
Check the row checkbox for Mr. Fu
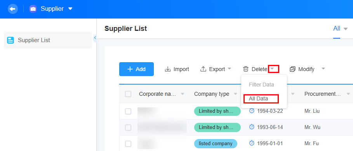pyautogui.click(x=128, y=144)
